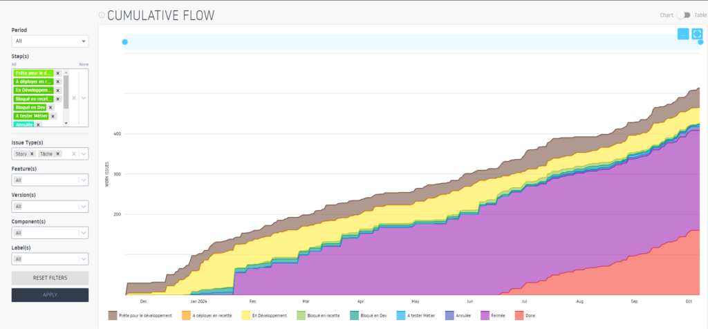Image resolution: width=708 pixels, height=329 pixels.
Task: Remove the A tester Métier step tag
Action: pyautogui.click(x=53, y=116)
